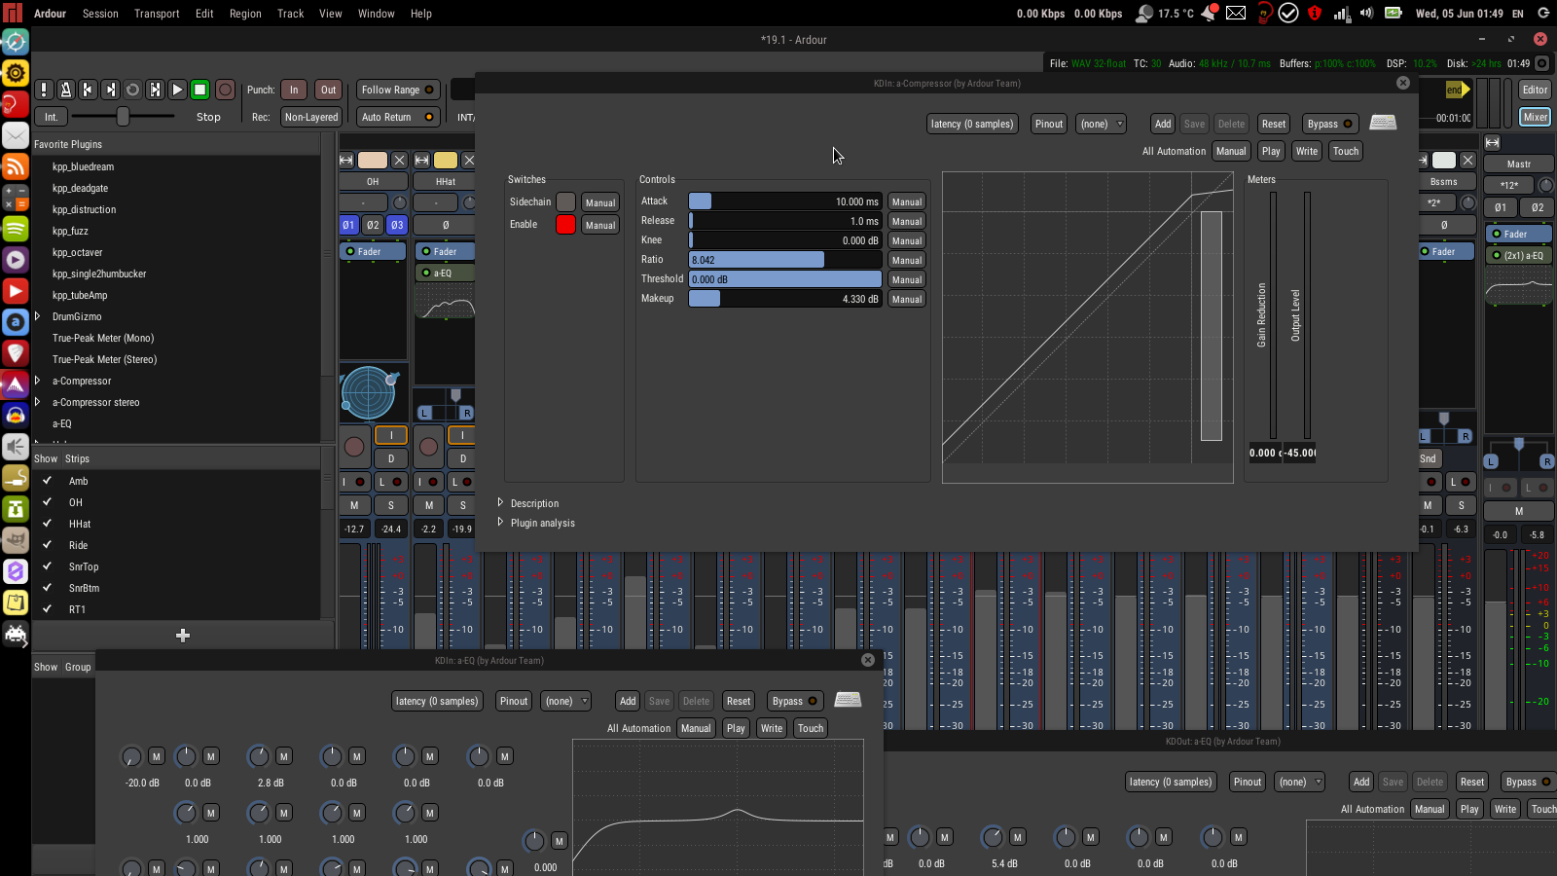Open keyboard icon in a-EQ window
The width and height of the screenshot is (1557, 876).
[848, 700]
